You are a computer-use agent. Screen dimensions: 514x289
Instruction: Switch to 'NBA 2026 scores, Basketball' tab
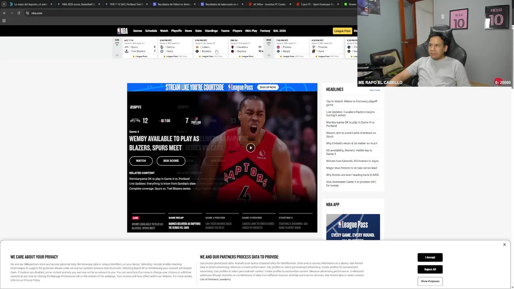click(x=78, y=4)
